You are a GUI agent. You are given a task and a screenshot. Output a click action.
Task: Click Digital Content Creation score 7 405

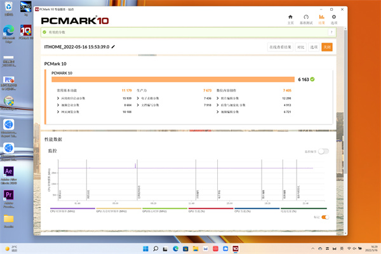[287, 90]
